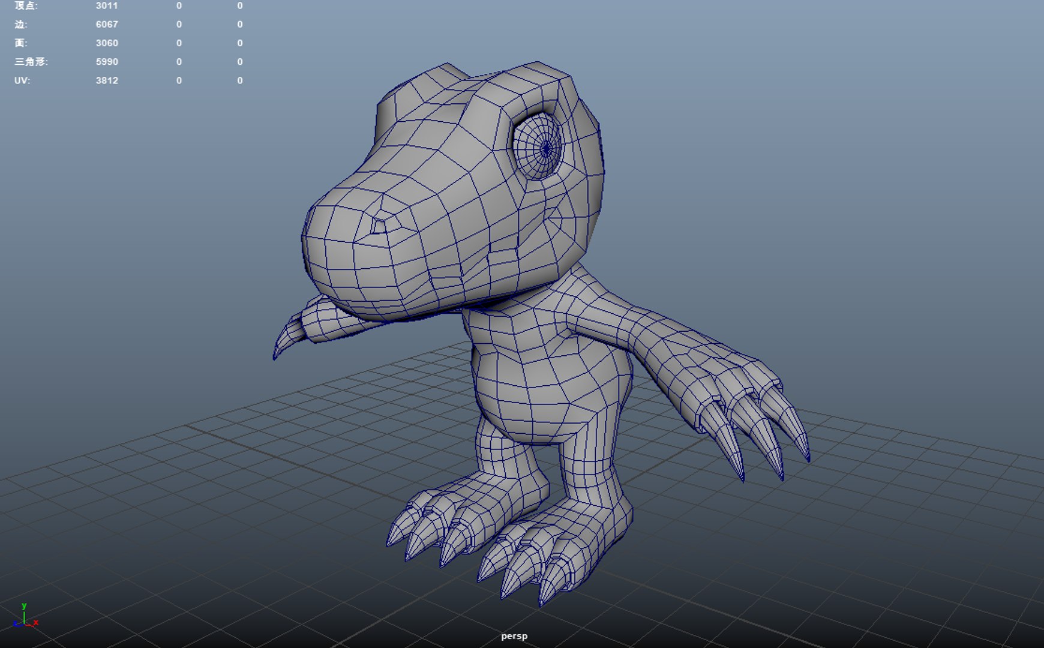Click the triangle total value 5990
The image size is (1044, 648).
(x=107, y=61)
